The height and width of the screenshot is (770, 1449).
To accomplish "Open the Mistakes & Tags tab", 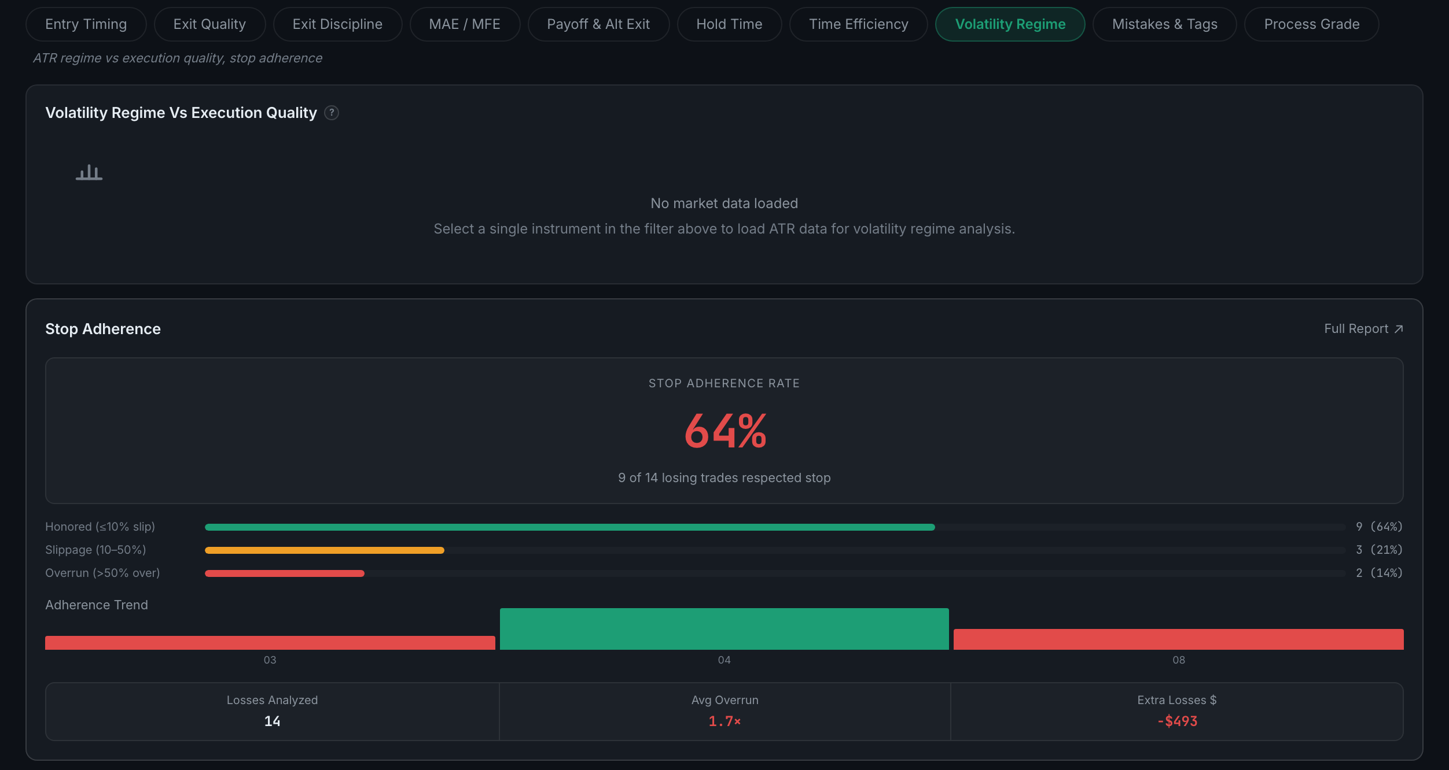I will (x=1165, y=24).
